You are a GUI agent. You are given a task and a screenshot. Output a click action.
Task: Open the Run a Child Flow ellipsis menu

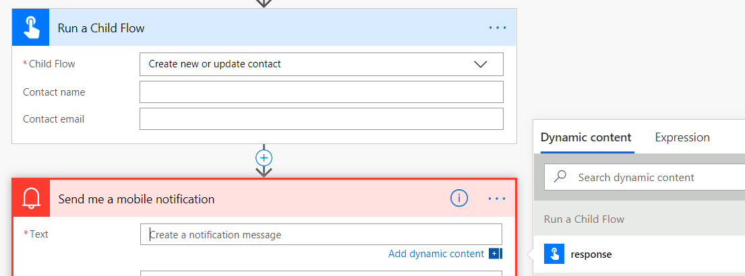point(497,28)
